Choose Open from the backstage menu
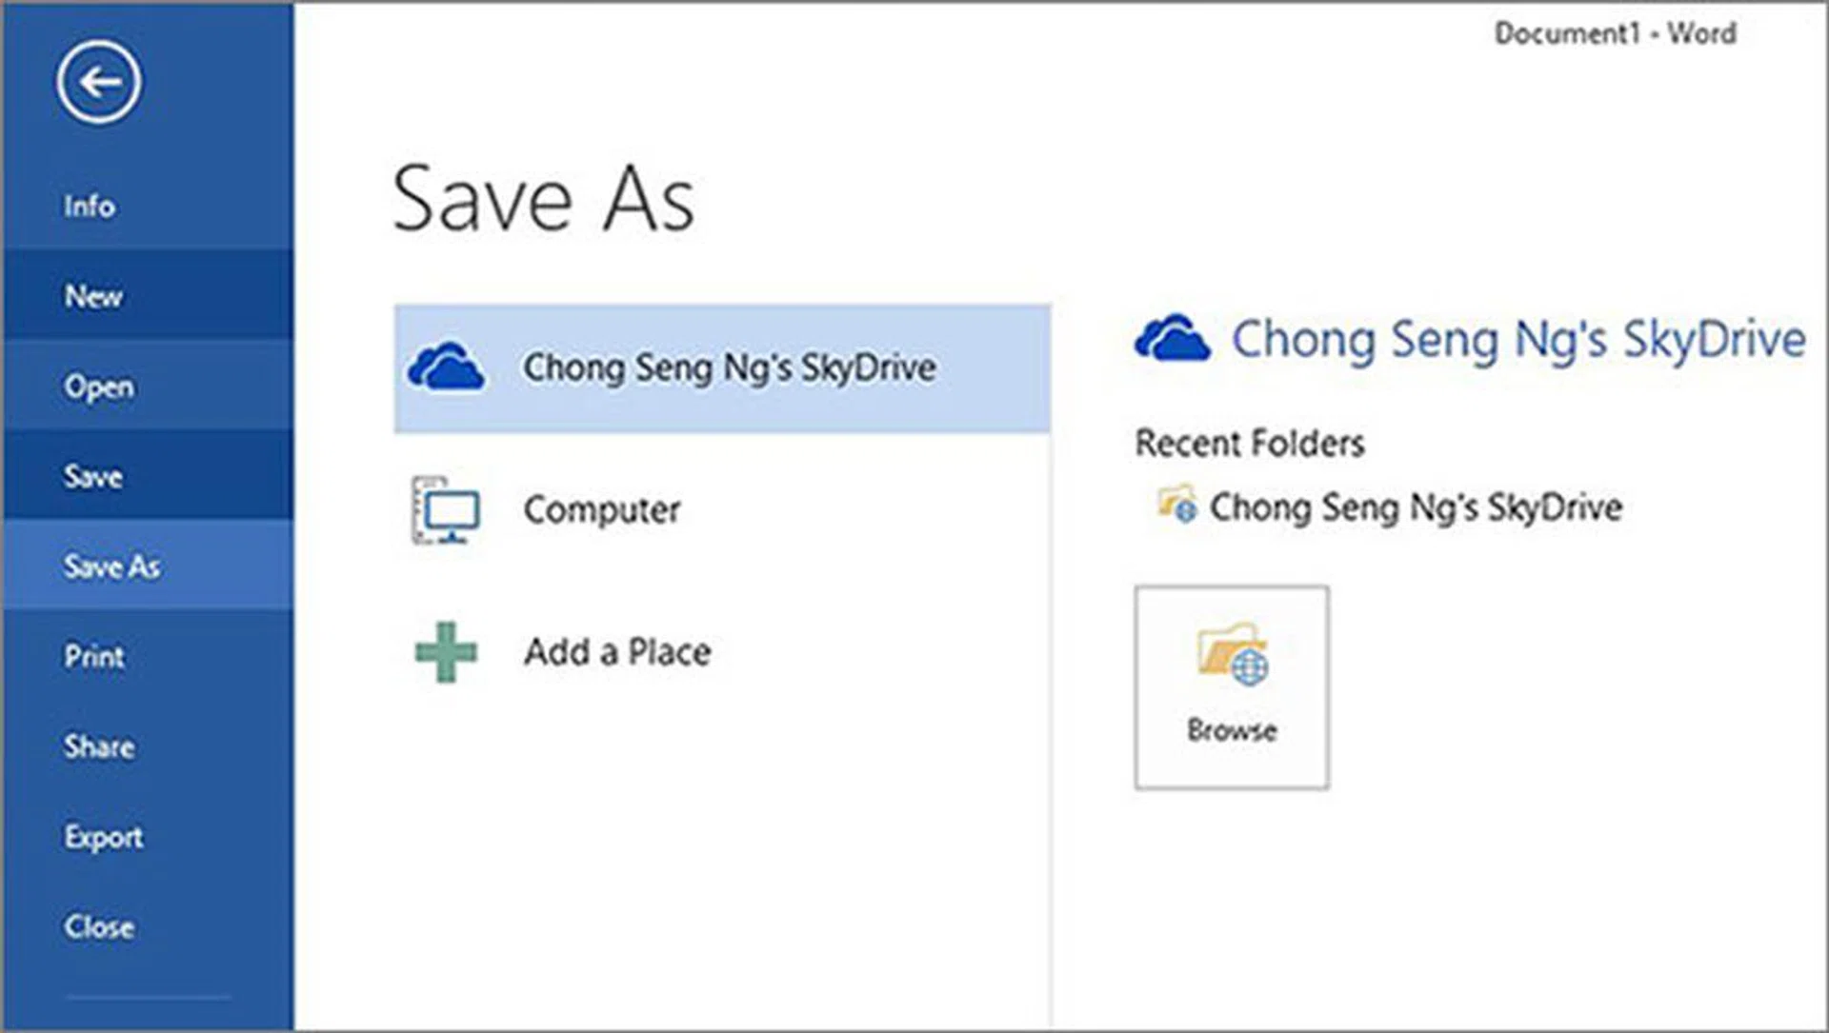 tap(99, 387)
